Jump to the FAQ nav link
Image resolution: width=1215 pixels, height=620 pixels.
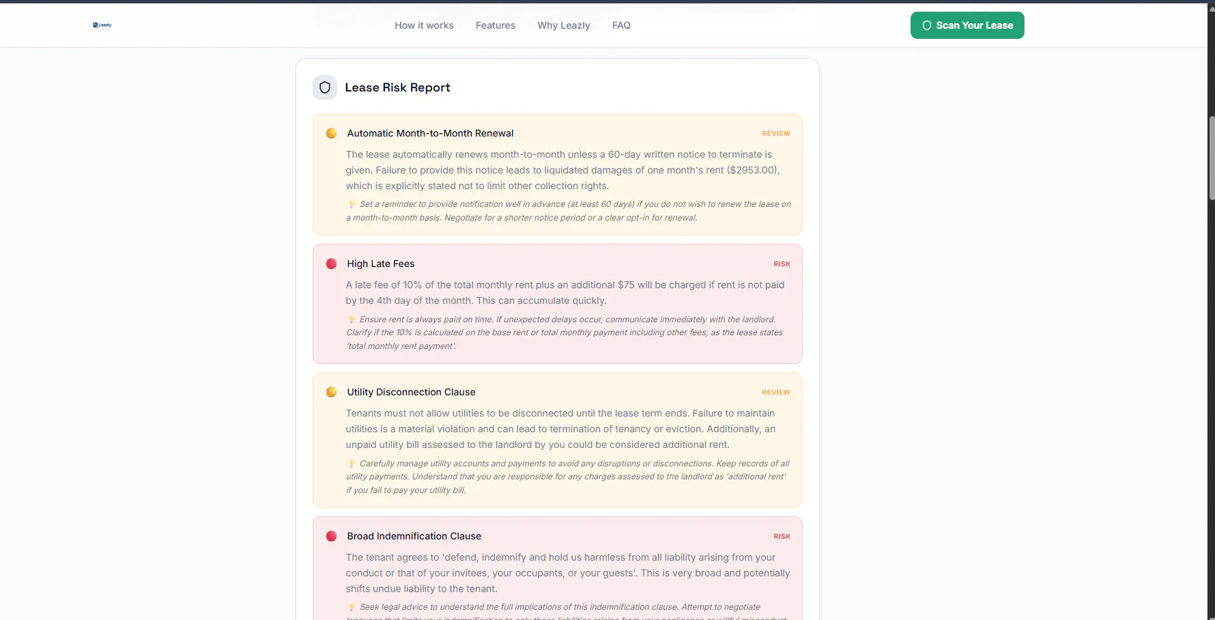[x=621, y=25]
